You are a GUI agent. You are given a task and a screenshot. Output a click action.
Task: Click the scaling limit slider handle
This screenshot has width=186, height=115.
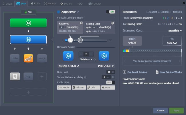coord(80,40)
